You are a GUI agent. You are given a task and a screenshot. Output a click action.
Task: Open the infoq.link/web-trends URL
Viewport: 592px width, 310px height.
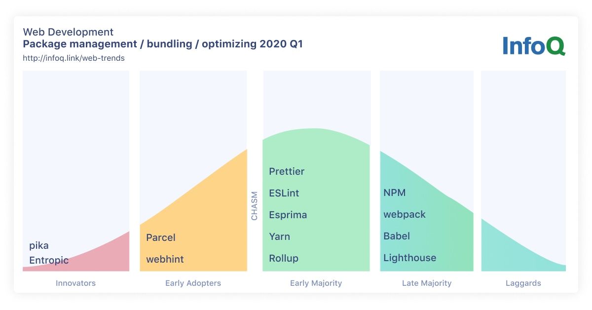point(74,58)
